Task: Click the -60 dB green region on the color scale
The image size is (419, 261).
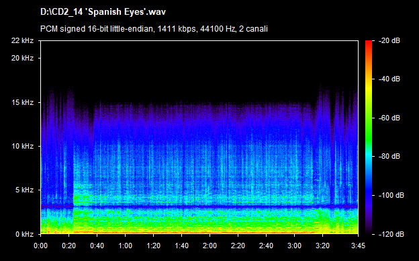Action: click(x=369, y=118)
